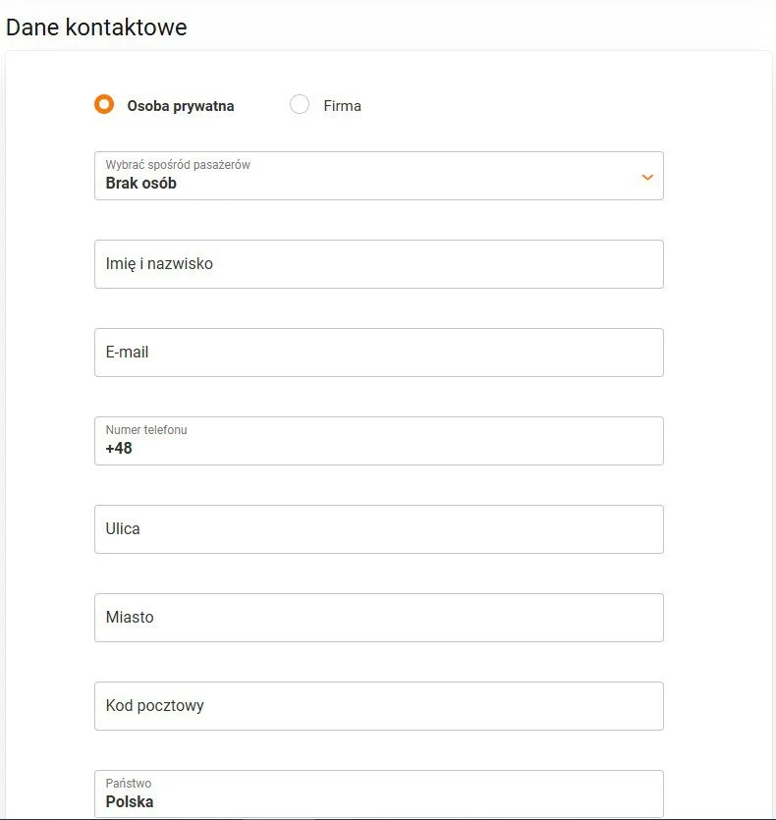Select the Firma radio button
Viewport: 776px width, 820px height.
[x=300, y=105]
